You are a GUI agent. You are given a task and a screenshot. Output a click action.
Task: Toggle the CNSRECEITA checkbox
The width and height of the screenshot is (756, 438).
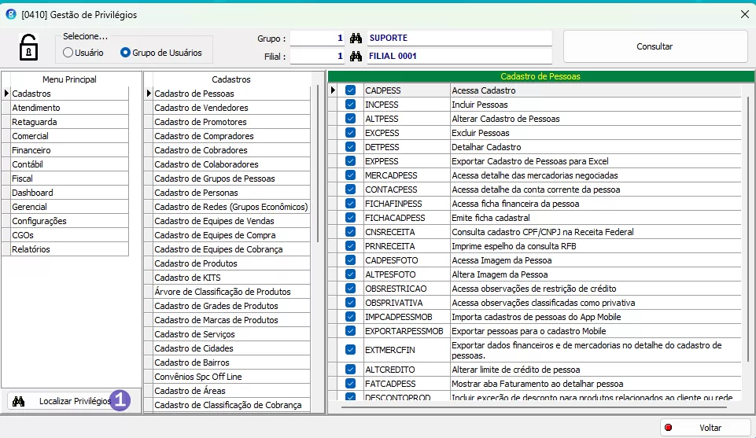(x=351, y=232)
